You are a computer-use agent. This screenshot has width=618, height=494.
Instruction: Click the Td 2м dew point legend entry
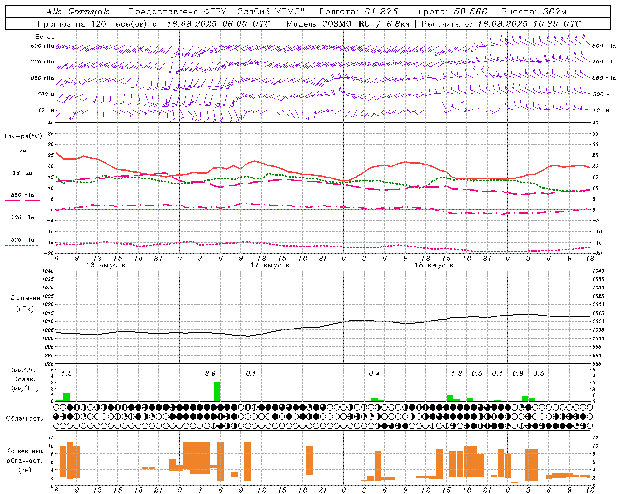(x=23, y=175)
